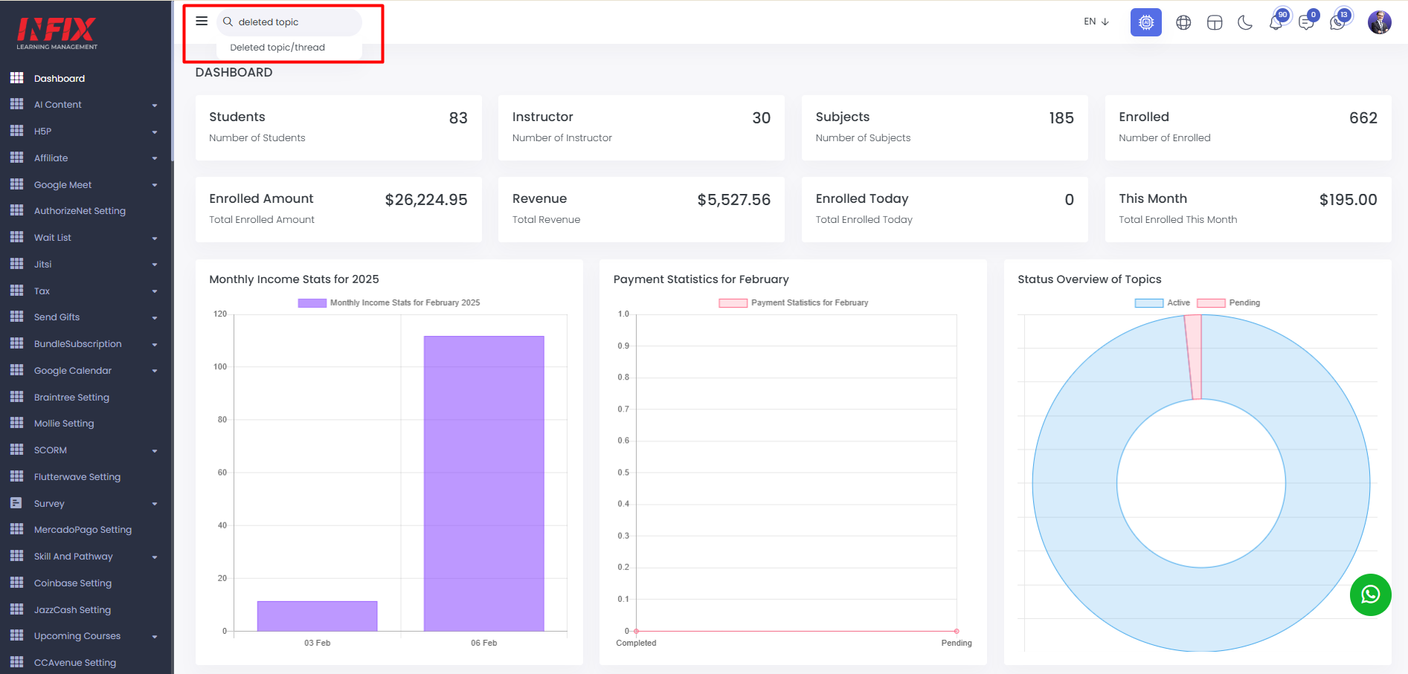The width and height of the screenshot is (1408, 674).
Task: Open Braintree Setting menu item
Action: pyautogui.click(x=71, y=398)
